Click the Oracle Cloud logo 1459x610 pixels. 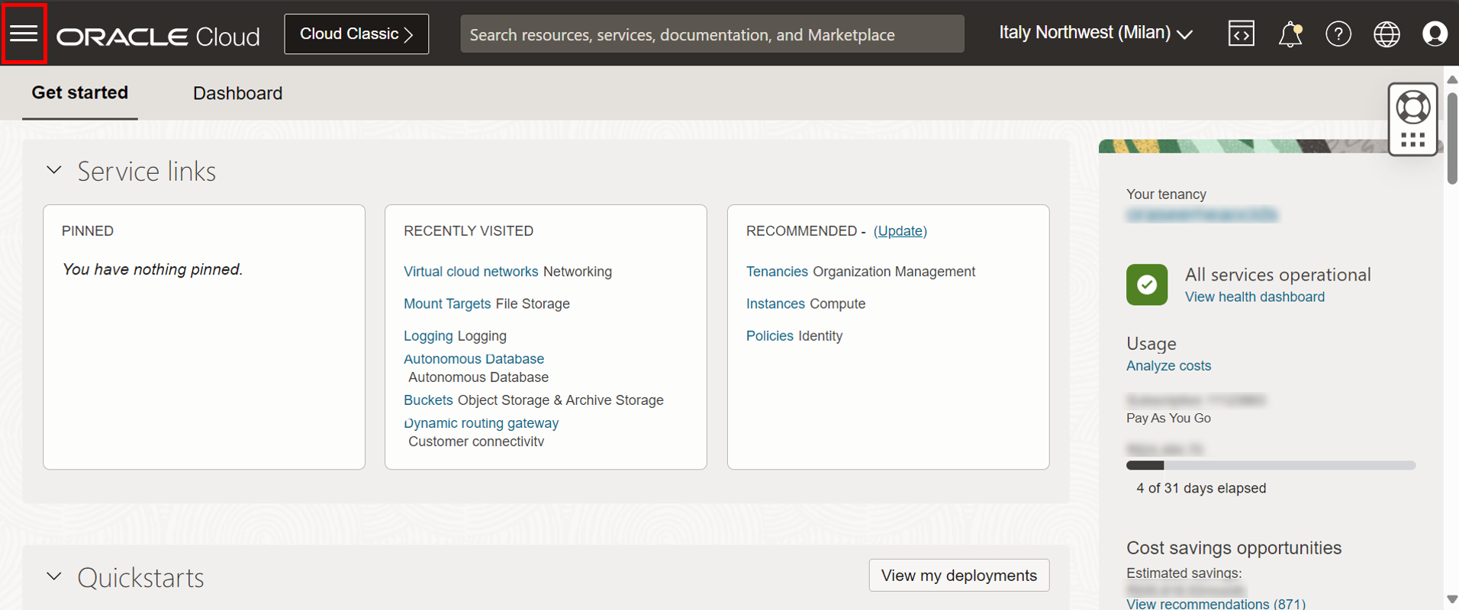(x=159, y=36)
